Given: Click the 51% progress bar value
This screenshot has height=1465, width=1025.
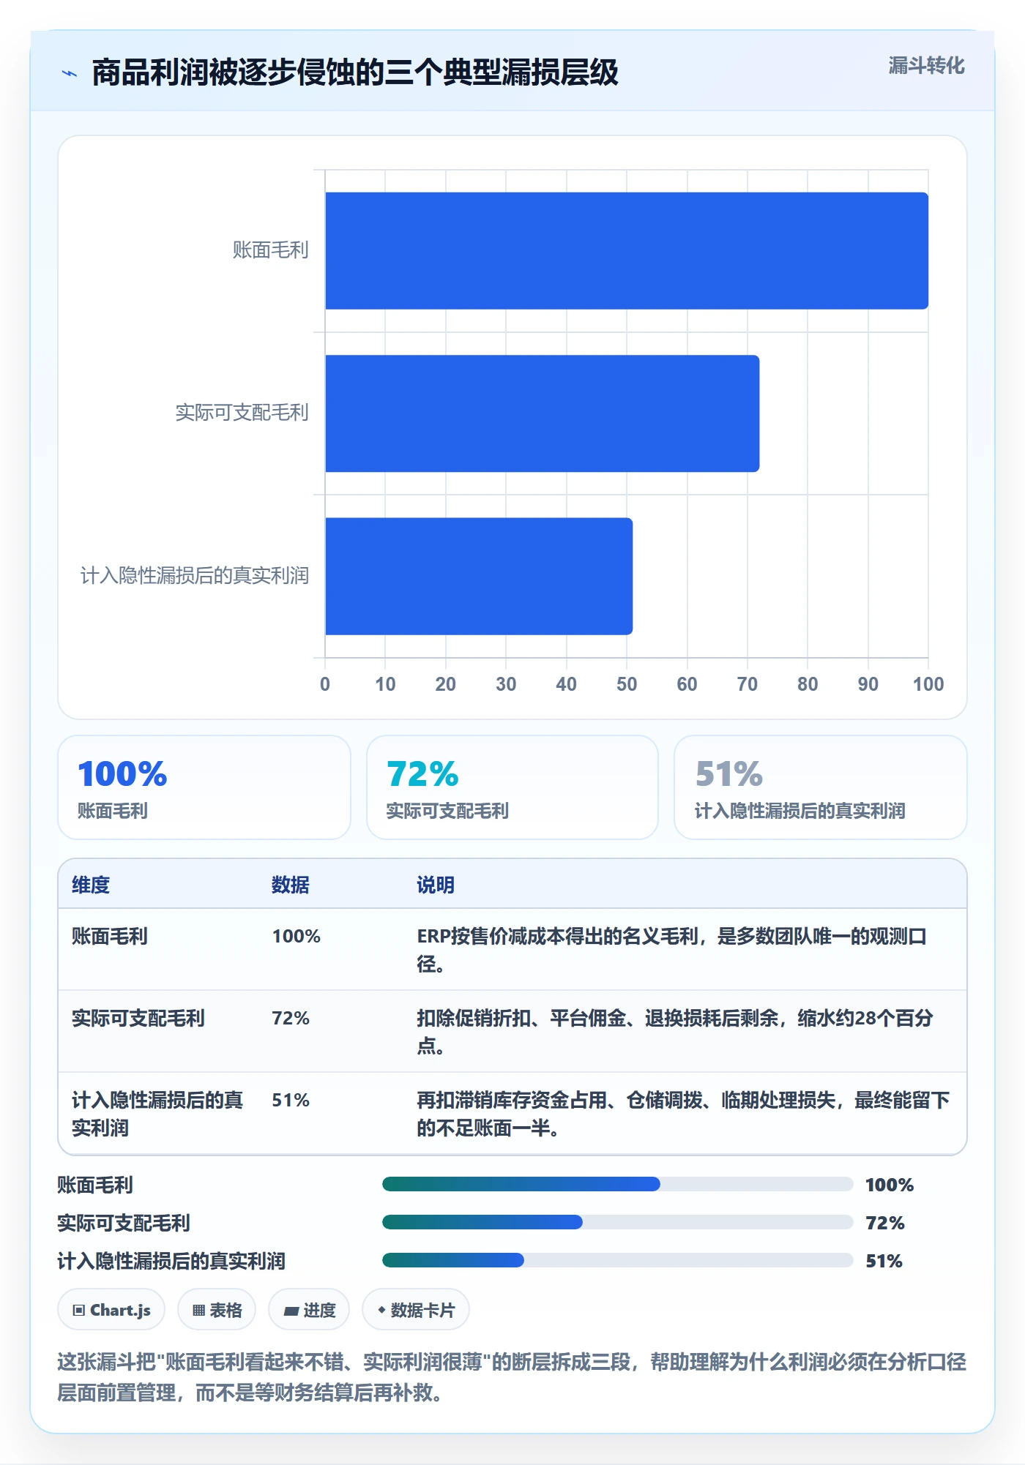Looking at the screenshot, I should coord(884,1261).
